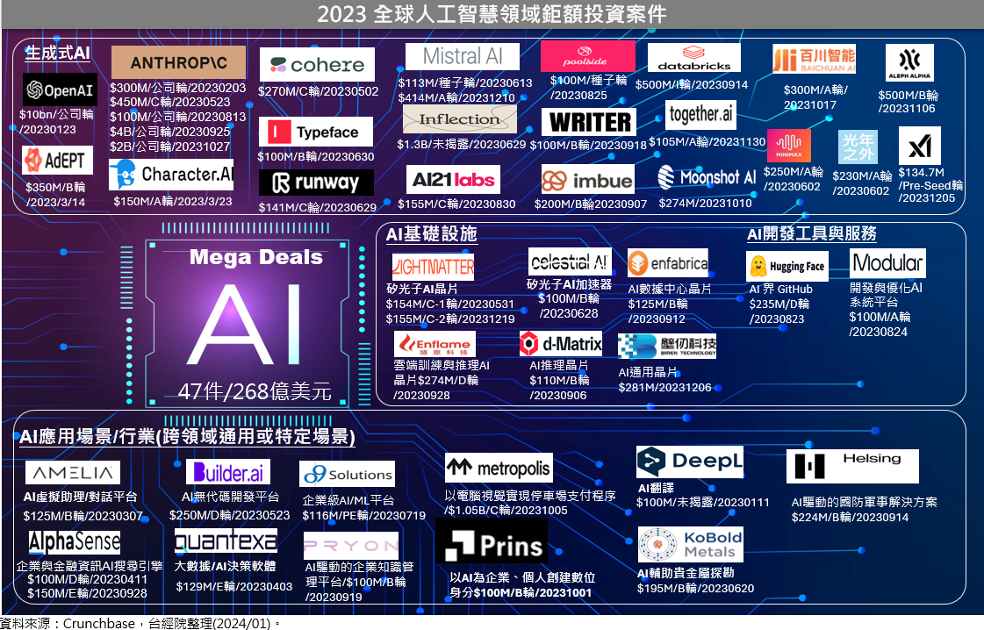Image resolution: width=984 pixels, height=630 pixels.
Task: Click the Character.AI logo
Action: pyautogui.click(x=171, y=174)
